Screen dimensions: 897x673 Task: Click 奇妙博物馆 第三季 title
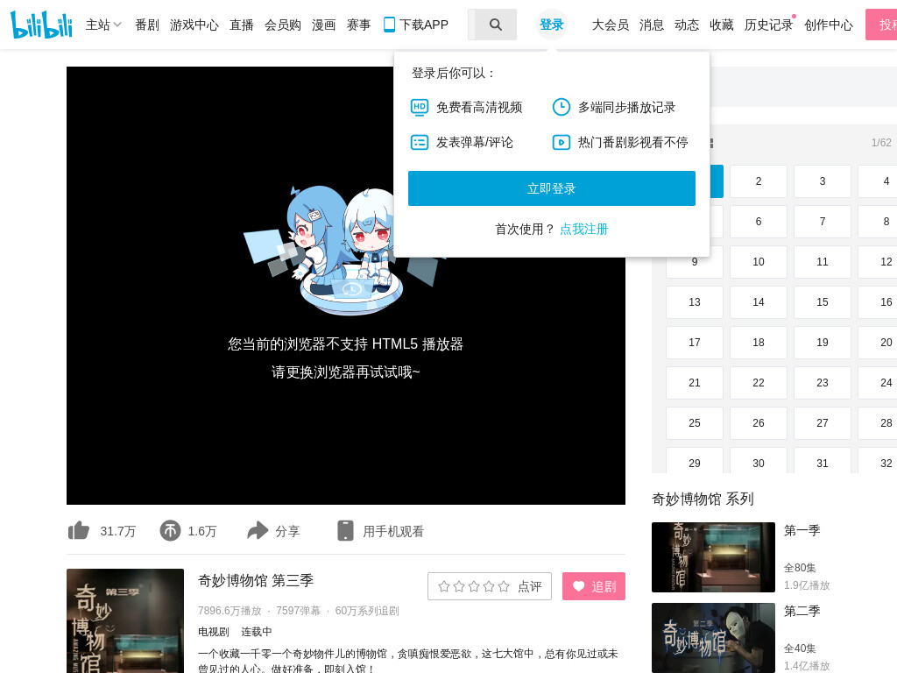coord(256,581)
